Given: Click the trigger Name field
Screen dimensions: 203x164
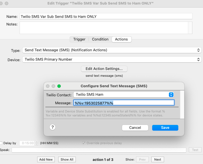Looking at the screenshot, I should coord(106,16).
